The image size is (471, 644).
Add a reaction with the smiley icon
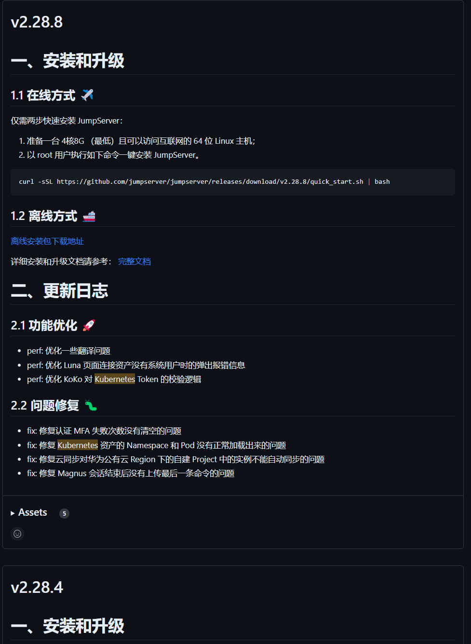[x=17, y=534]
